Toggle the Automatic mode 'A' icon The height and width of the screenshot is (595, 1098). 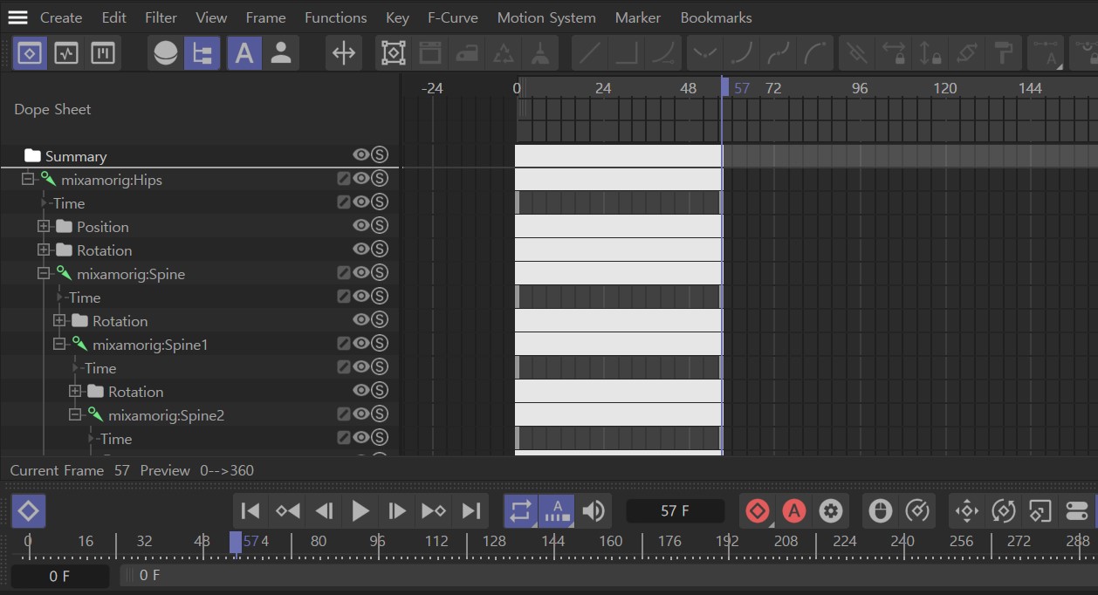(x=244, y=53)
